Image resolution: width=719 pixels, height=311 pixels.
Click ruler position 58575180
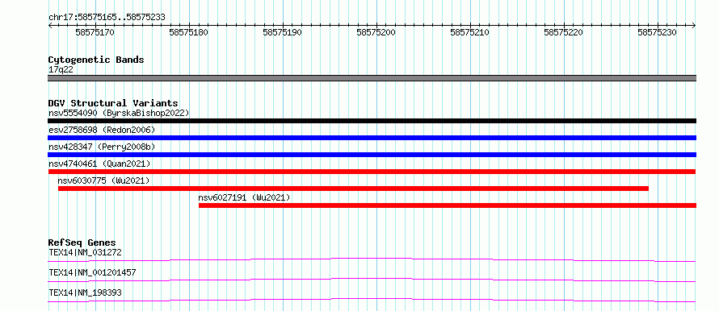click(188, 32)
